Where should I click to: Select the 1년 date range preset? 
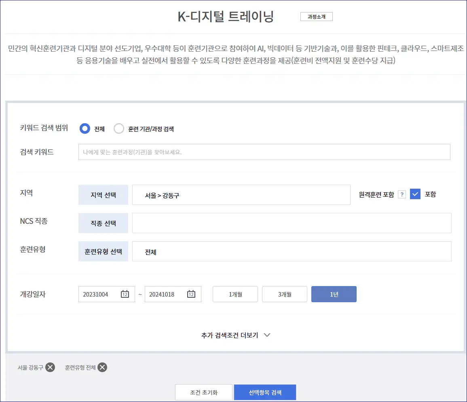(x=334, y=294)
